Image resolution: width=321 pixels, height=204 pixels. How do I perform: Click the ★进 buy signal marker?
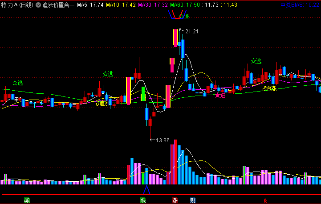[220, 95]
